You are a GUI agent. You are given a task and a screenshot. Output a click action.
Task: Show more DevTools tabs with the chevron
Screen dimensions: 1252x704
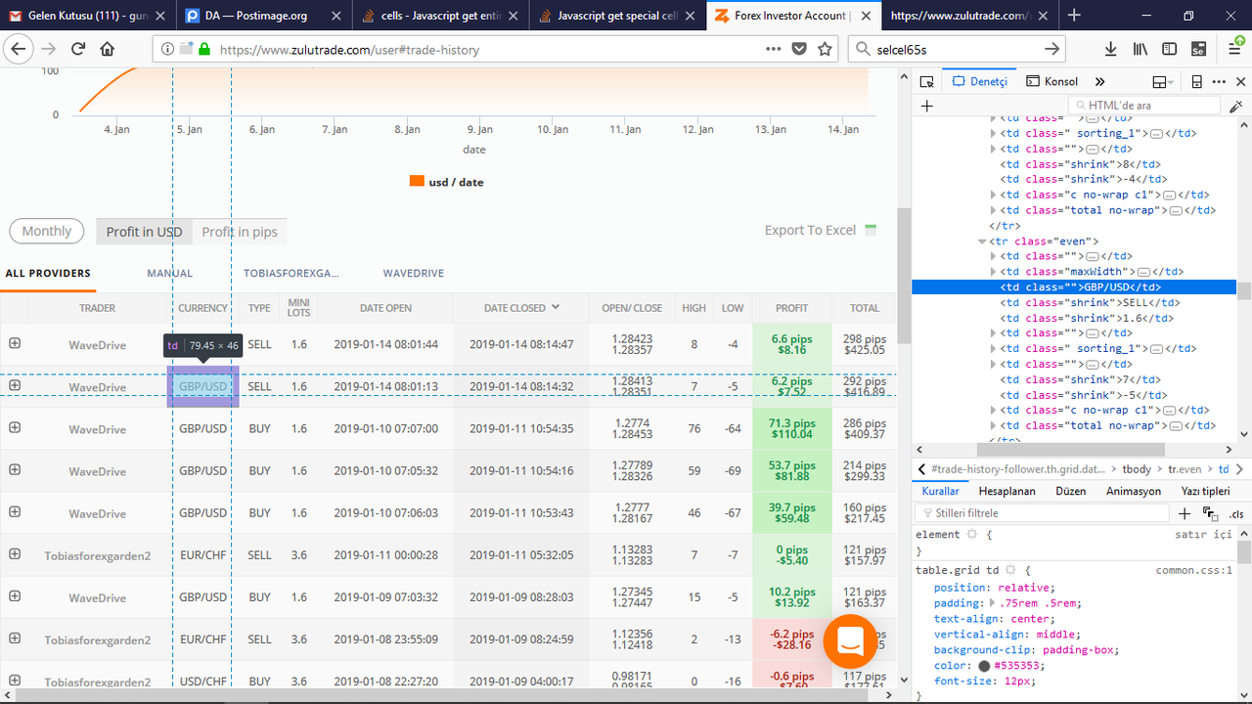tap(1099, 82)
